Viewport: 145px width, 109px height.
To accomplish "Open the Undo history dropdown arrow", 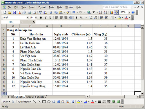I will (x=77, y=12).
